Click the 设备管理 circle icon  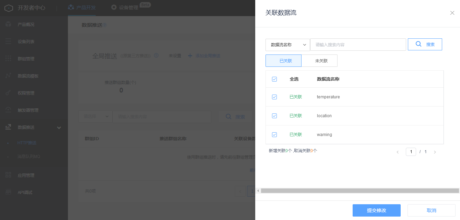coord(114,7)
